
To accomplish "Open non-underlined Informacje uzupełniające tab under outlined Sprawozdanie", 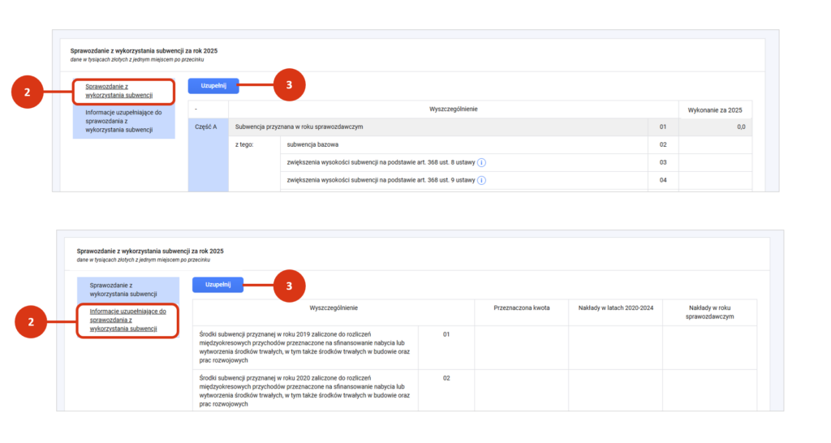I will point(123,121).
